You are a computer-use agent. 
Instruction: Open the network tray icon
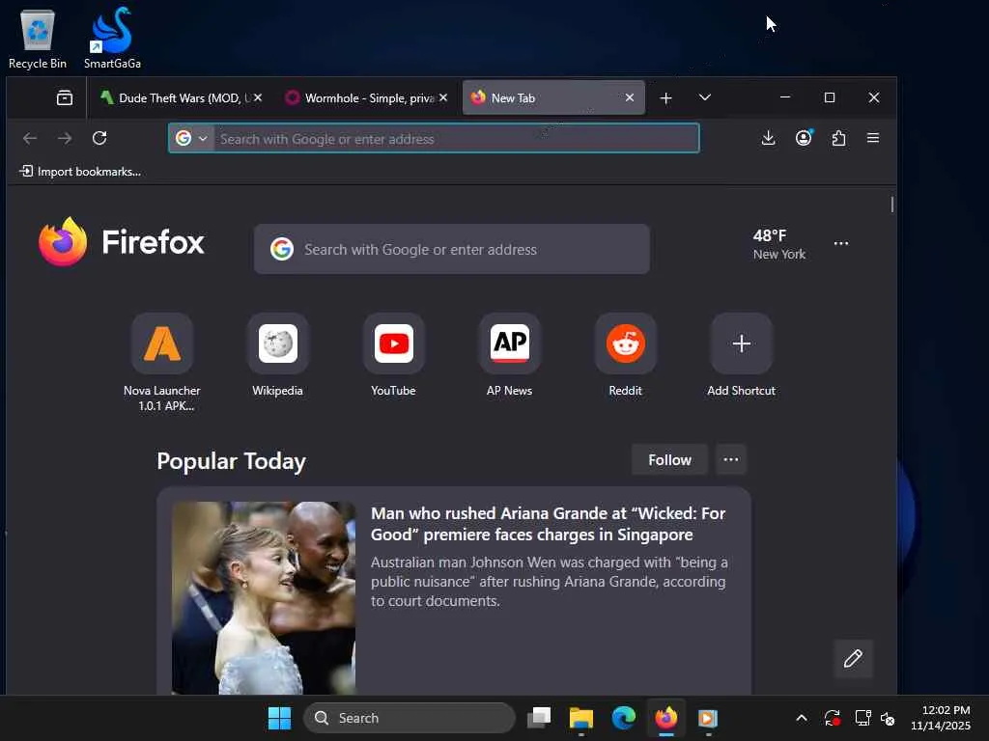[x=862, y=718]
